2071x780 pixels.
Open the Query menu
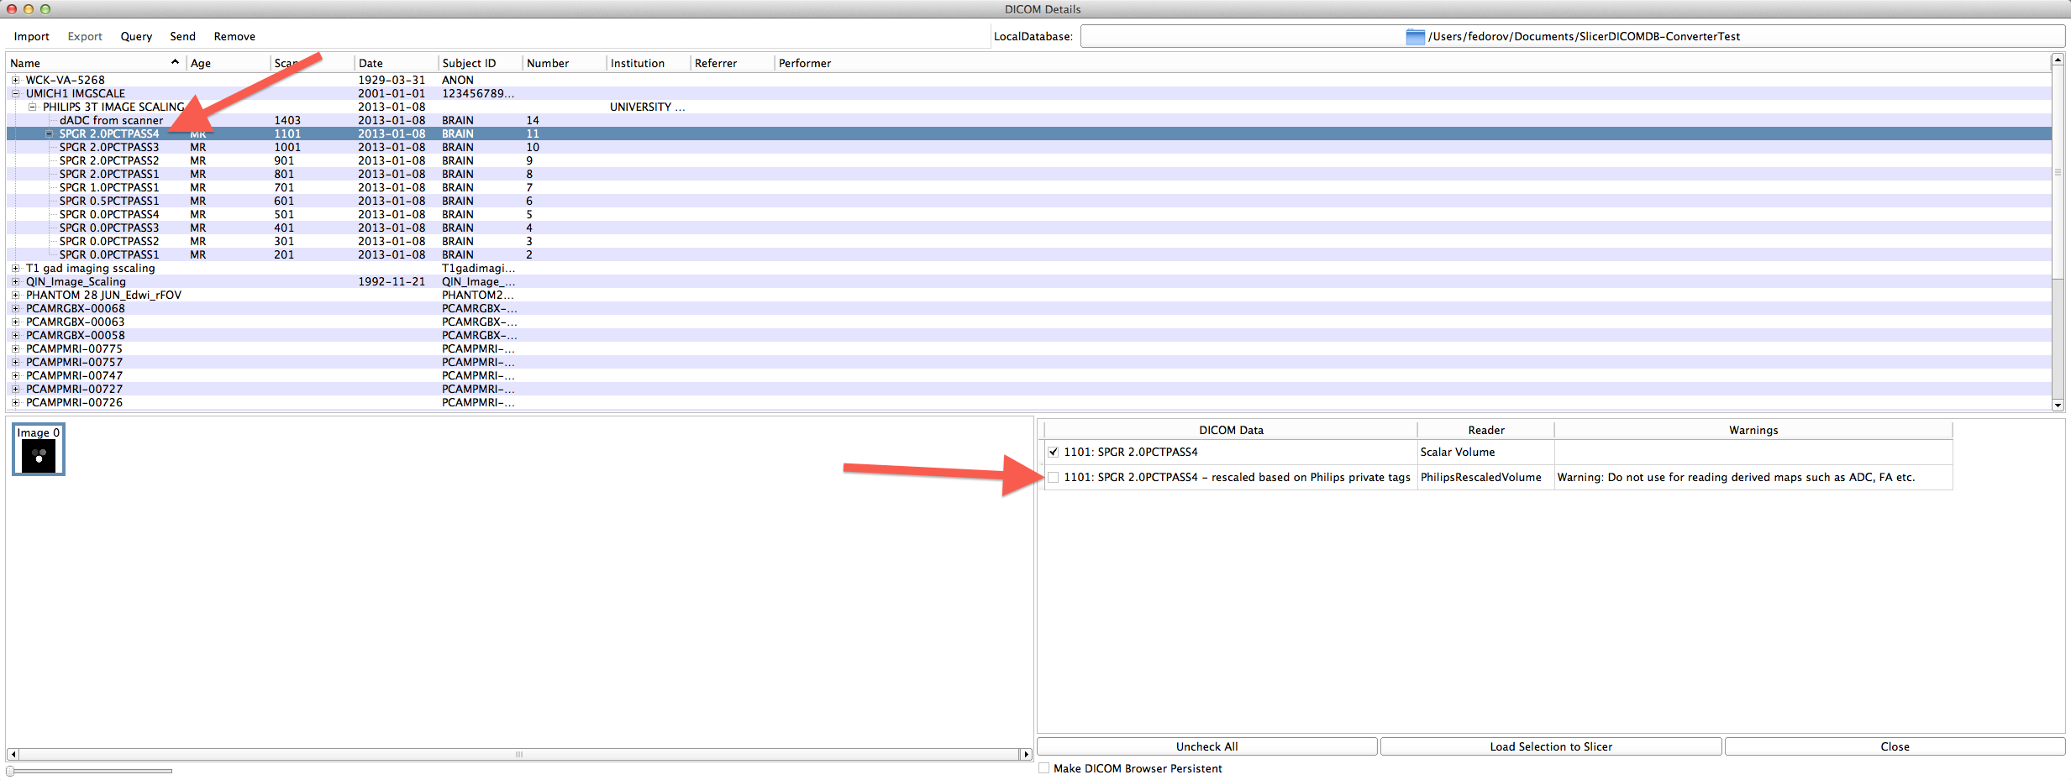tap(136, 36)
